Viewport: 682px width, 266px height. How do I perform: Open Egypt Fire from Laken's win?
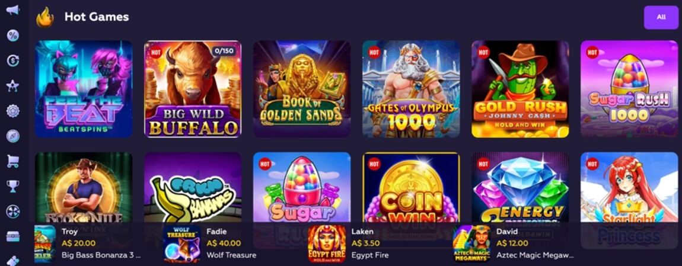(370, 255)
